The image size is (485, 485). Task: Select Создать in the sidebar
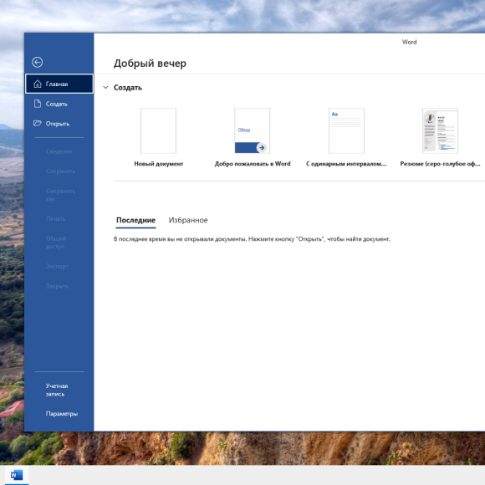pyautogui.click(x=59, y=104)
